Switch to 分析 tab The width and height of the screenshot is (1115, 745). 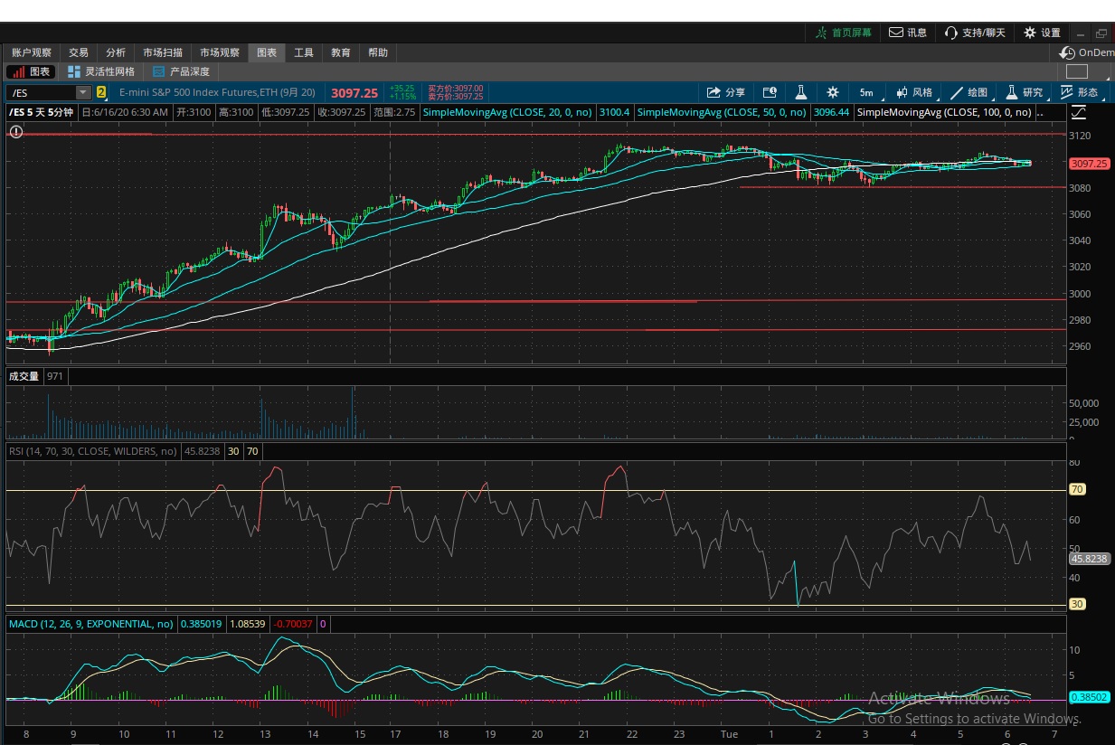click(116, 52)
